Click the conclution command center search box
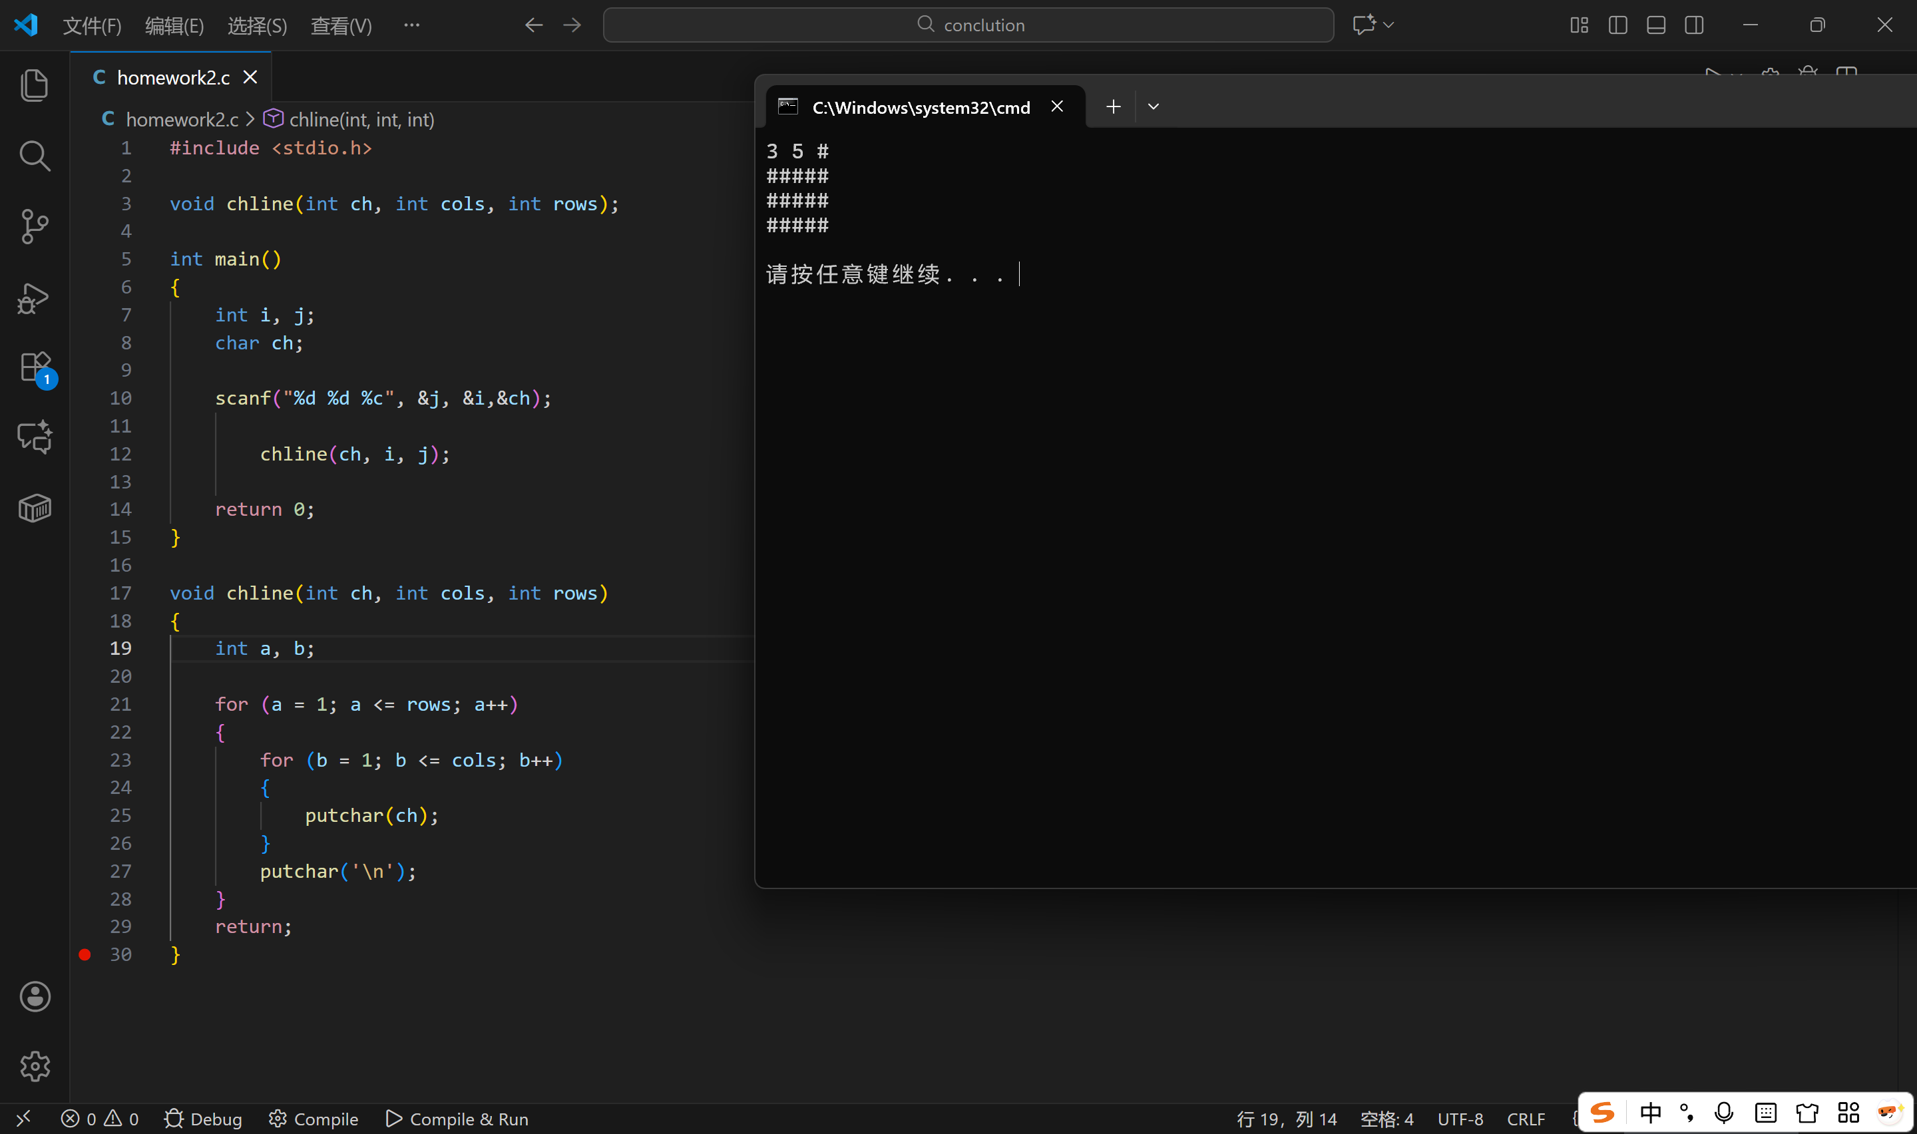 point(968,25)
